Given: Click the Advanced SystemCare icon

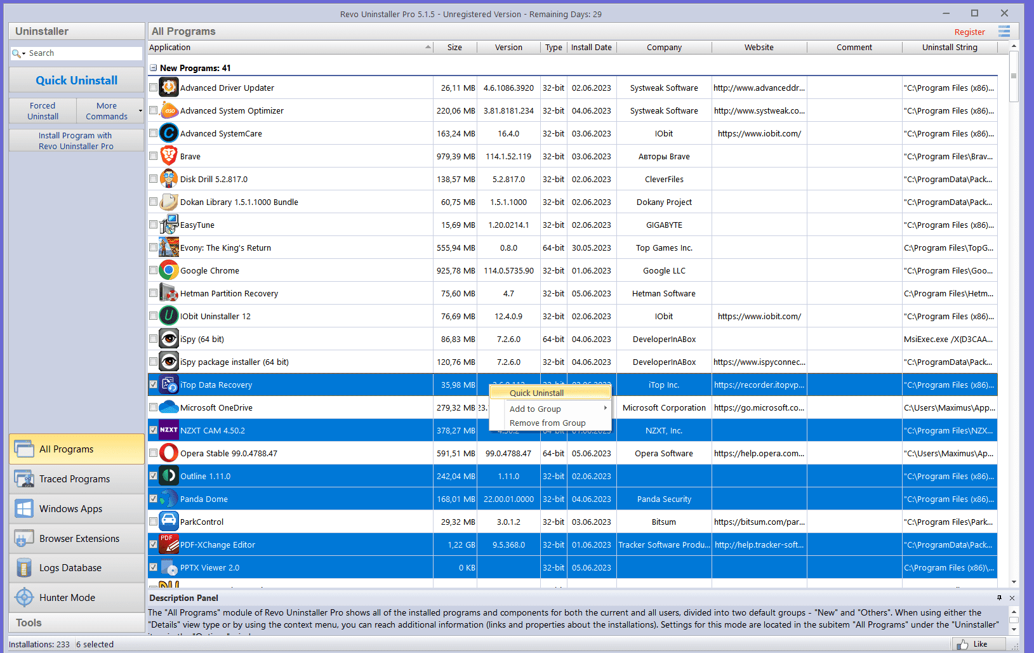Looking at the screenshot, I should pyautogui.click(x=169, y=133).
